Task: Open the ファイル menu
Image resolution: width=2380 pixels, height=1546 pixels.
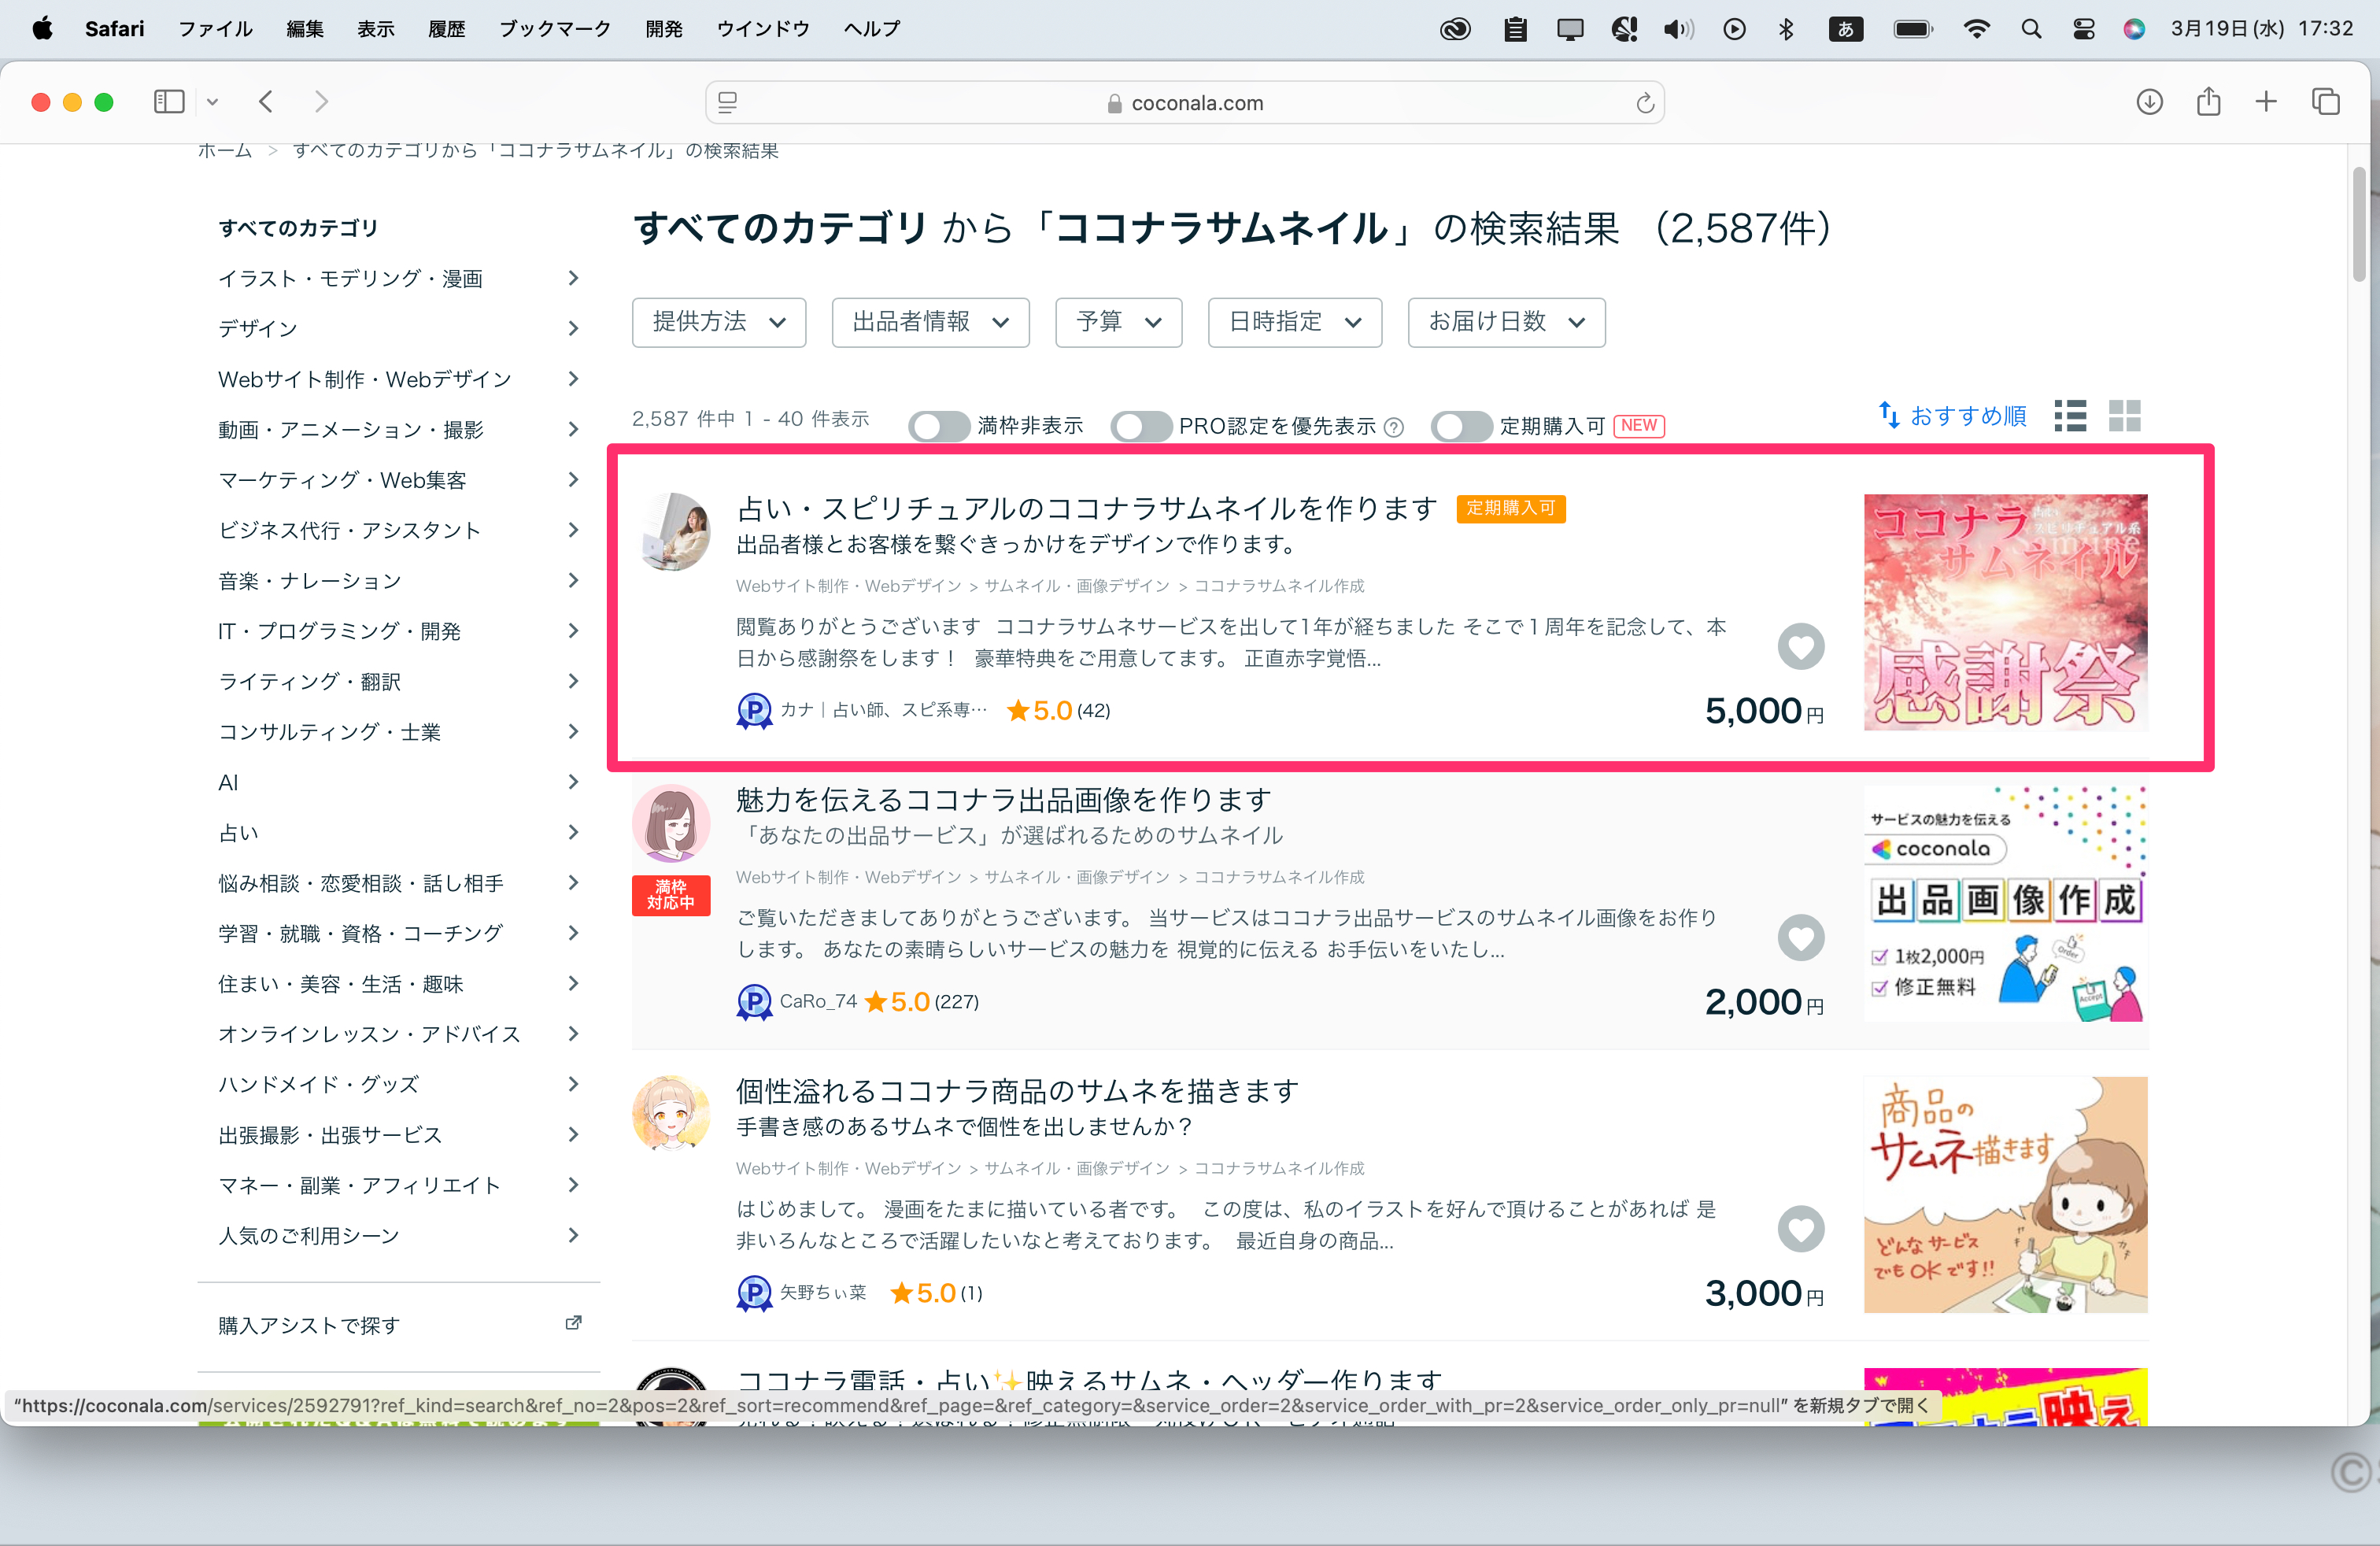Action: (x=215, y=29)
